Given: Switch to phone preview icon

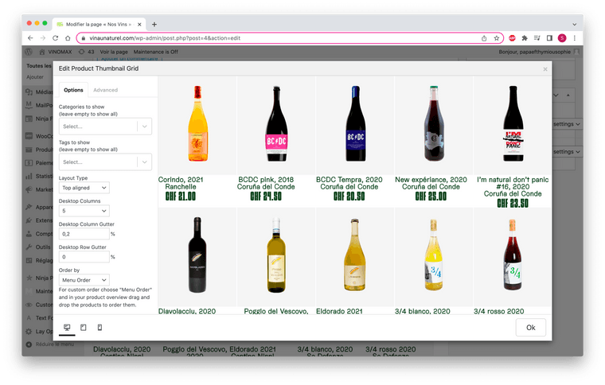Looking at the screenshot, I should pos(100,327).
